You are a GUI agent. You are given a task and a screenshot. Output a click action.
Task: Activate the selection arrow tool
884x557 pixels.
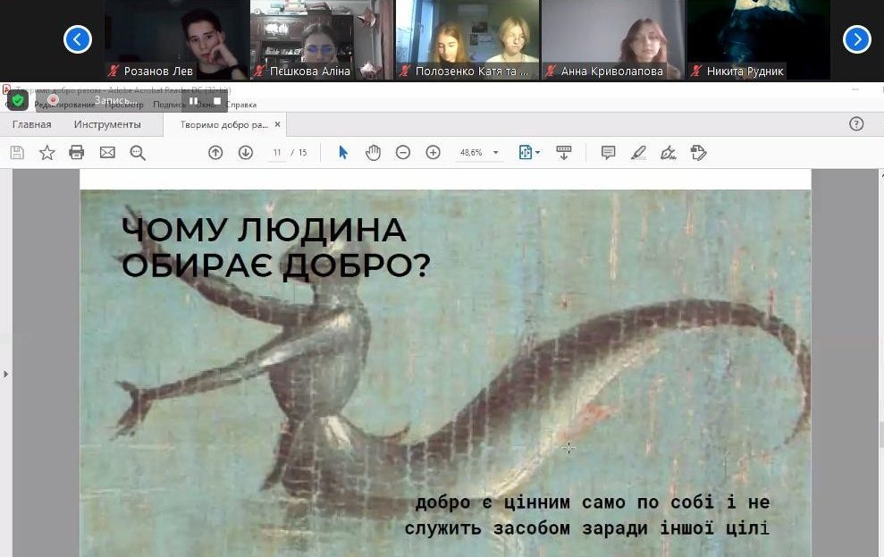coord(342,153)
